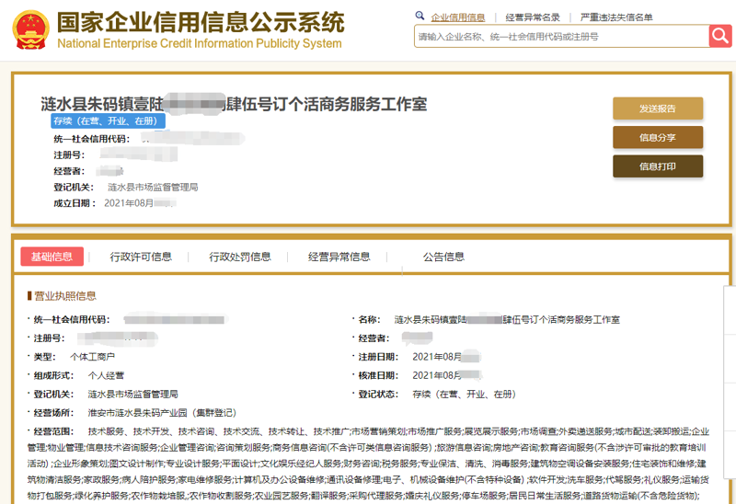Click the 名称 value in license info
736x504 pixels.
[x=507, y=320]
